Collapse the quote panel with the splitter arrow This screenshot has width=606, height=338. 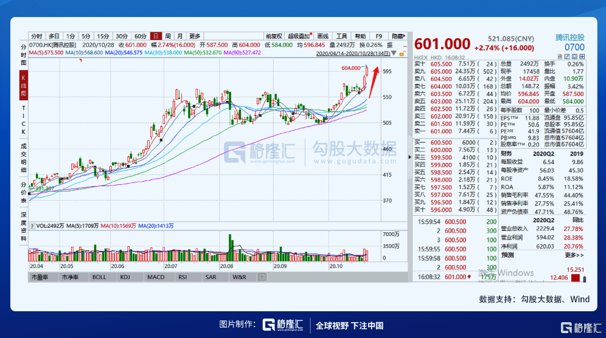pos(409,157)
